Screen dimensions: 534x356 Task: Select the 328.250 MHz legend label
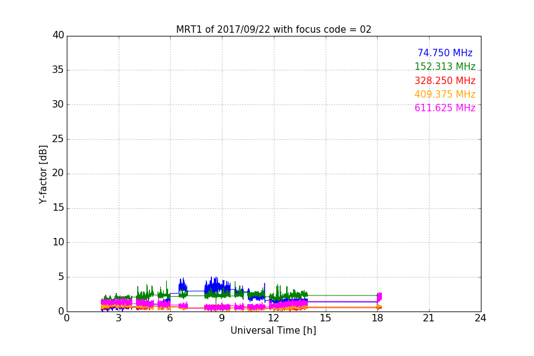(445, 80)
